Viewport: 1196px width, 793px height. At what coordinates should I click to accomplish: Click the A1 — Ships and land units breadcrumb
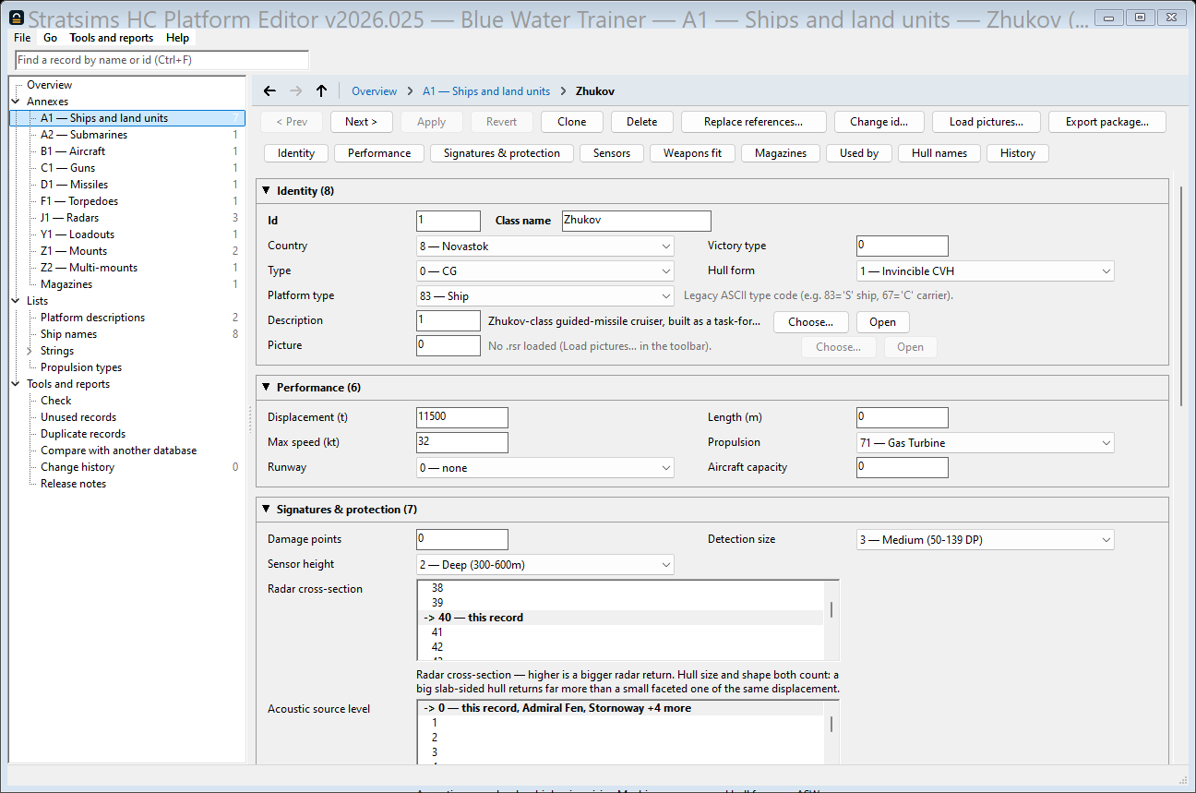486,91
